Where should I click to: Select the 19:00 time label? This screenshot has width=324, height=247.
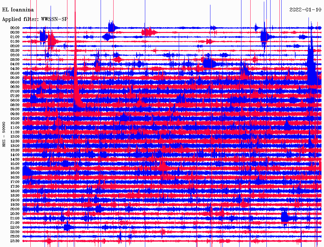coord(15,200)
